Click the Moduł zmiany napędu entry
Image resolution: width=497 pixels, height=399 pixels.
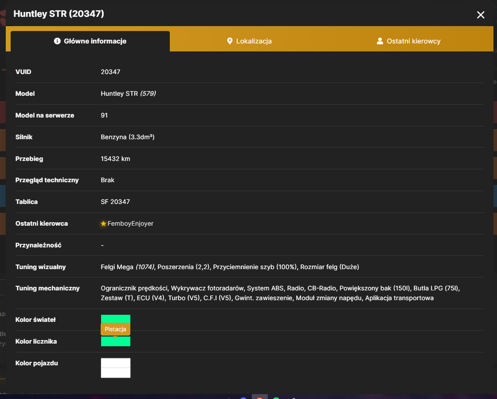click(x=328, y=298)
